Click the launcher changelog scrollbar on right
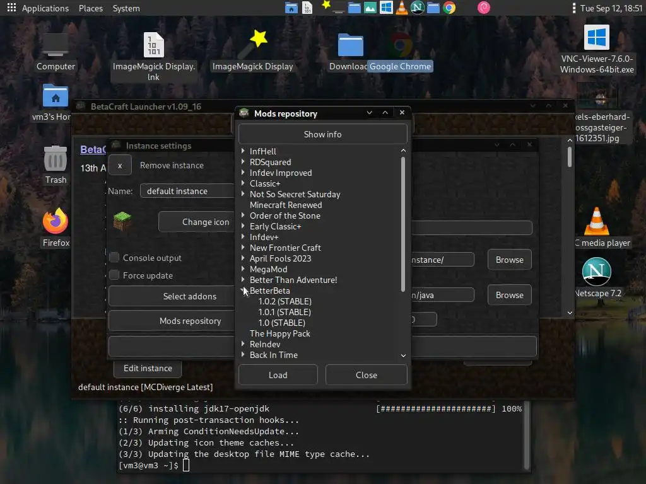 click(x=570, y=157)
